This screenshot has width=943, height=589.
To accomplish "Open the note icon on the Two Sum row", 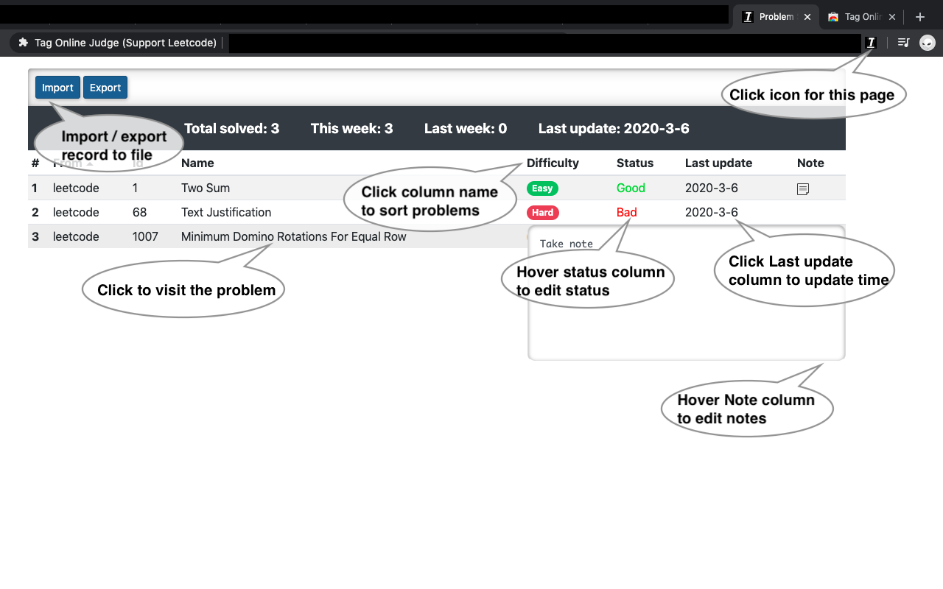I will click(802, 188).
